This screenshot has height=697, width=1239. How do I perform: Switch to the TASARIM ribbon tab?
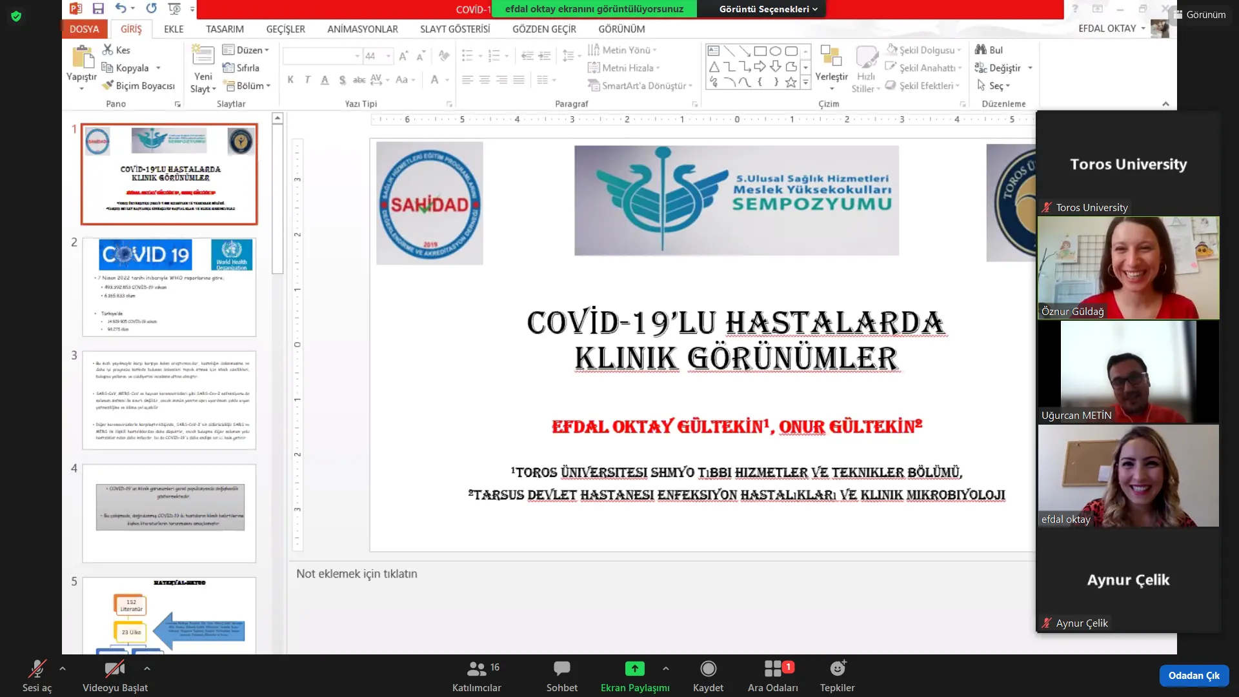(225, 29)
